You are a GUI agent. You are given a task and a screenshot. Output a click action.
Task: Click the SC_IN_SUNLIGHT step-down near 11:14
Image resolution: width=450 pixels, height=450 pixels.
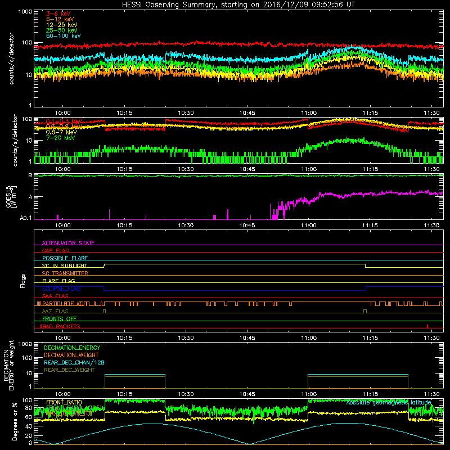[x=365, y=265]
